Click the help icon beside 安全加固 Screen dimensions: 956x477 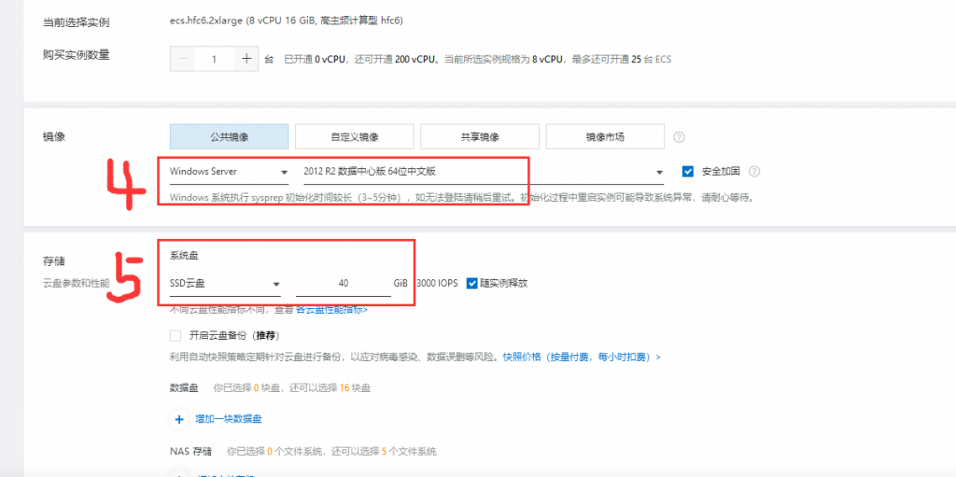pyautogui.click(x=754, y=172)
